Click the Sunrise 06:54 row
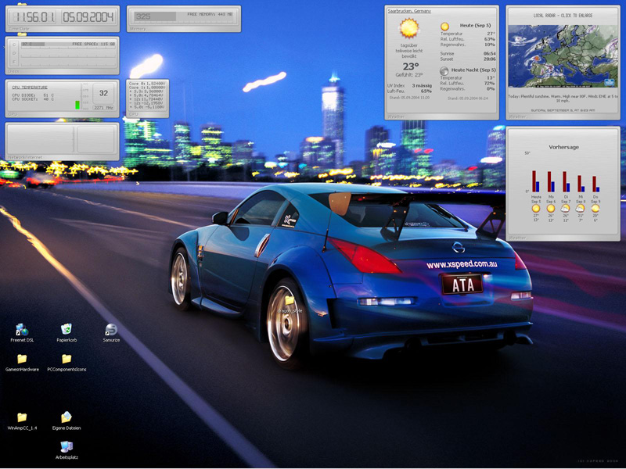This screenshot has width=626, height=469. [x=468, y=53]
